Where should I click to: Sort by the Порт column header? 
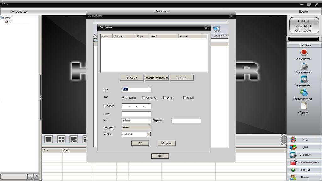pos(143,36)
